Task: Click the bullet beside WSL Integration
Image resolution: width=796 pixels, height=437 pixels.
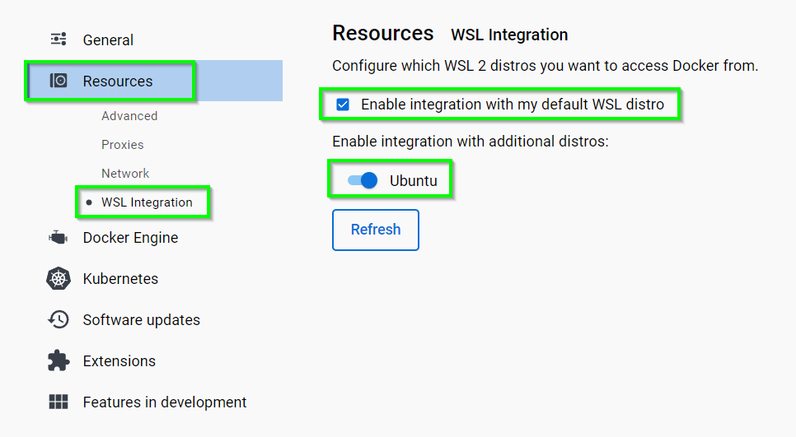Action: (89, 202)
